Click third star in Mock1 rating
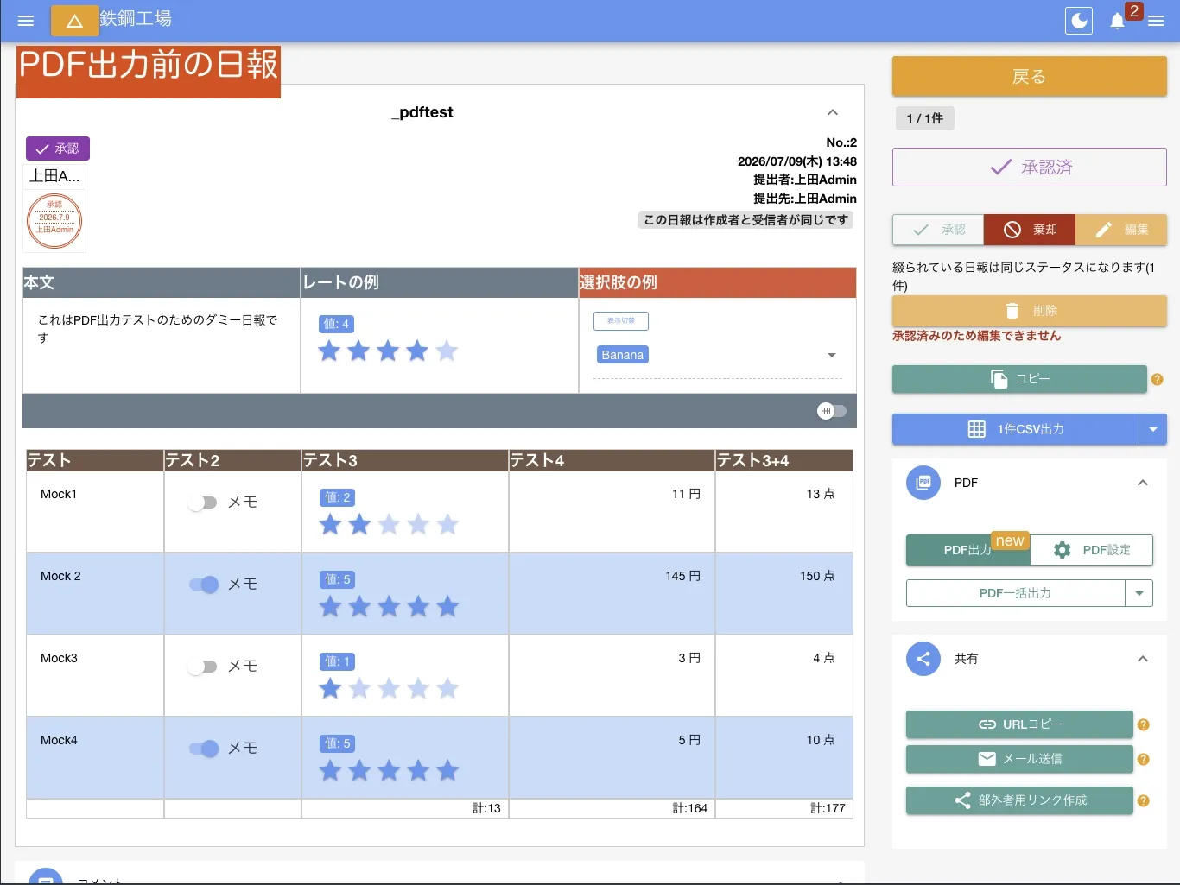The image size is (1180, 885). 389,524
